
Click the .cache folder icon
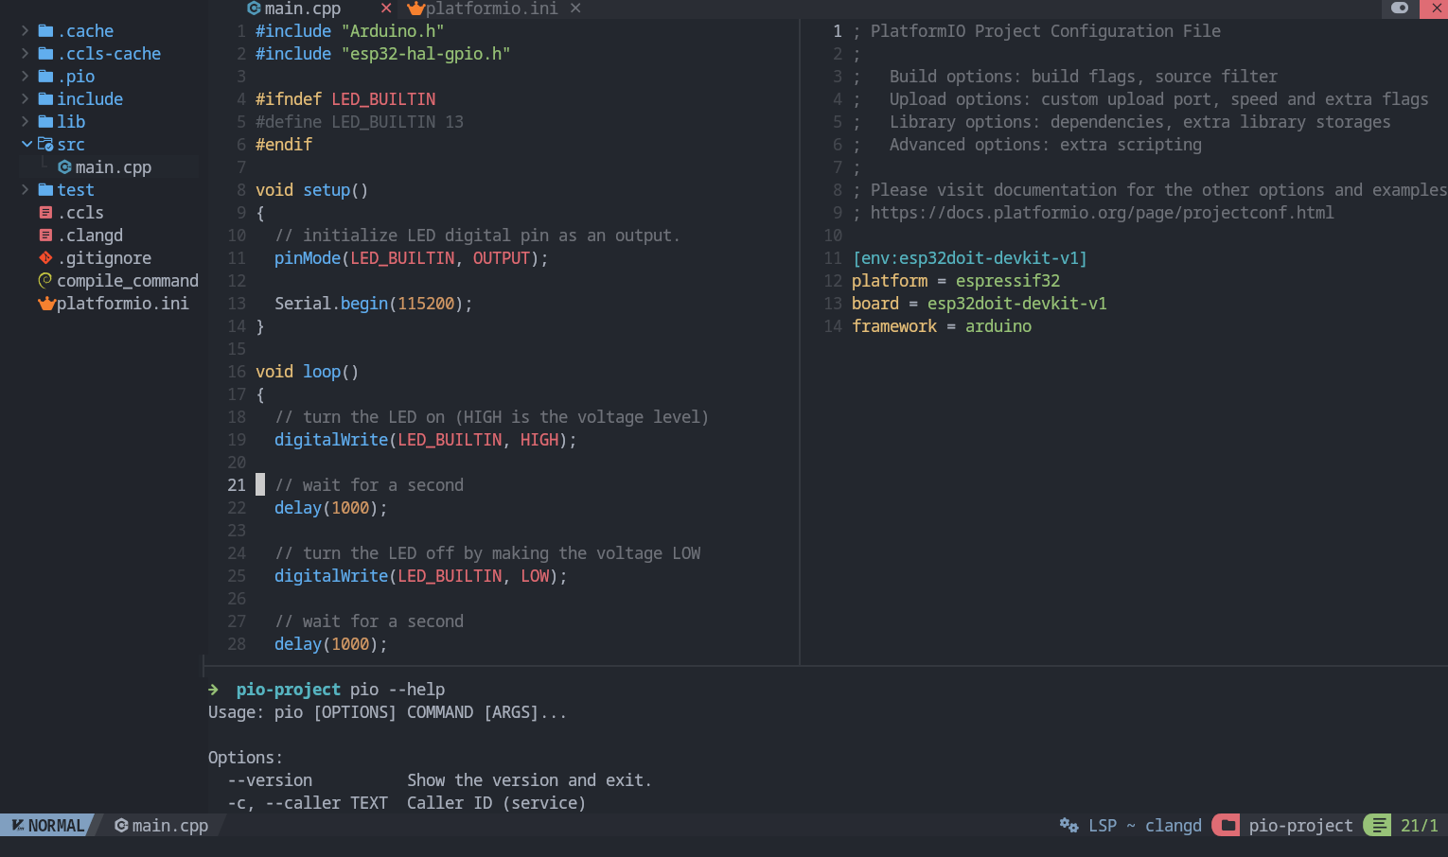45,31
